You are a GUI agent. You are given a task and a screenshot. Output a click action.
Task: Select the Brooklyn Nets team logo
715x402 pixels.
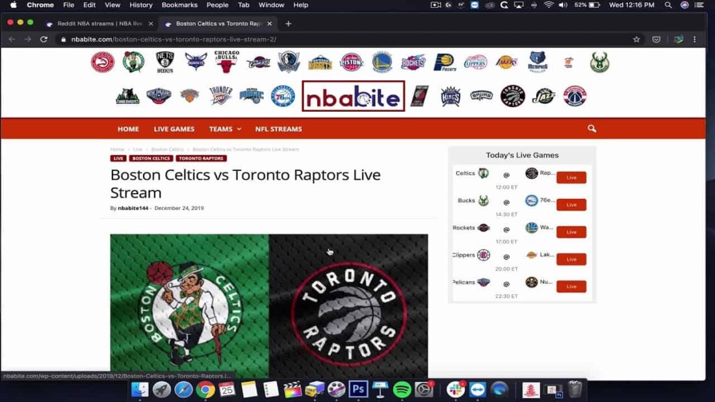[164, 62]
